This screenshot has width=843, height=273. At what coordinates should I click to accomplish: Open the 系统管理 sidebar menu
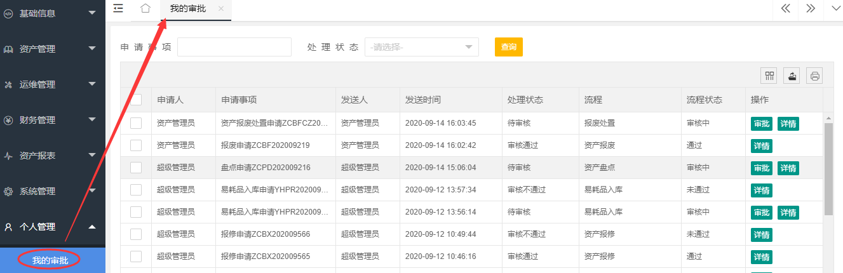point(53,190)
